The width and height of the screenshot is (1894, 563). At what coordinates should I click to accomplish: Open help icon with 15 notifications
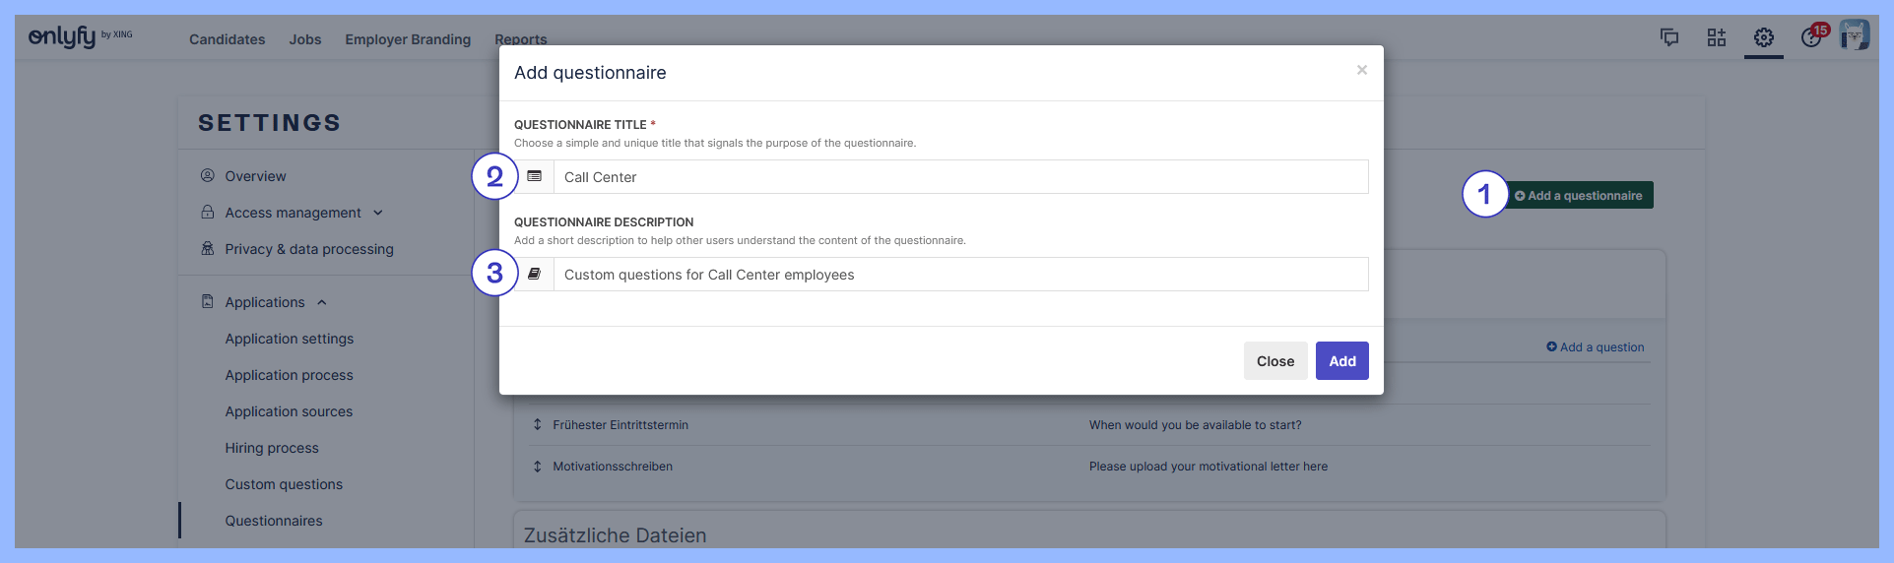(1811, 37)
